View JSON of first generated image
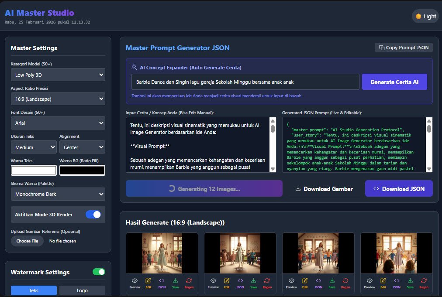 [x=162, y=283]
